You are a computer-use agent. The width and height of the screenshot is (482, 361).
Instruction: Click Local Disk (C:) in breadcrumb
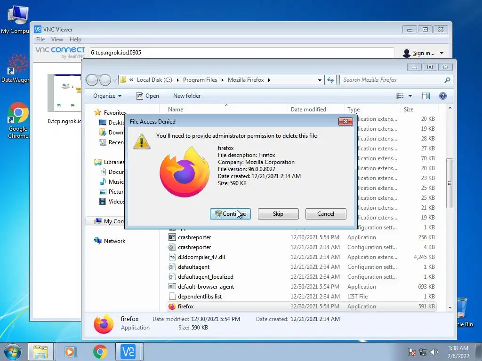154,80
